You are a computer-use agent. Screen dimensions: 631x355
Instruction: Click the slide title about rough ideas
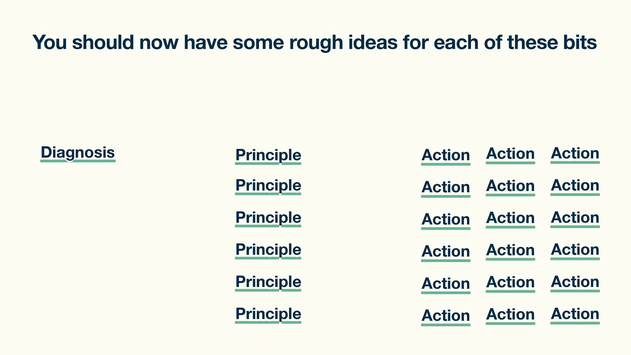click(x=315, y=42)
